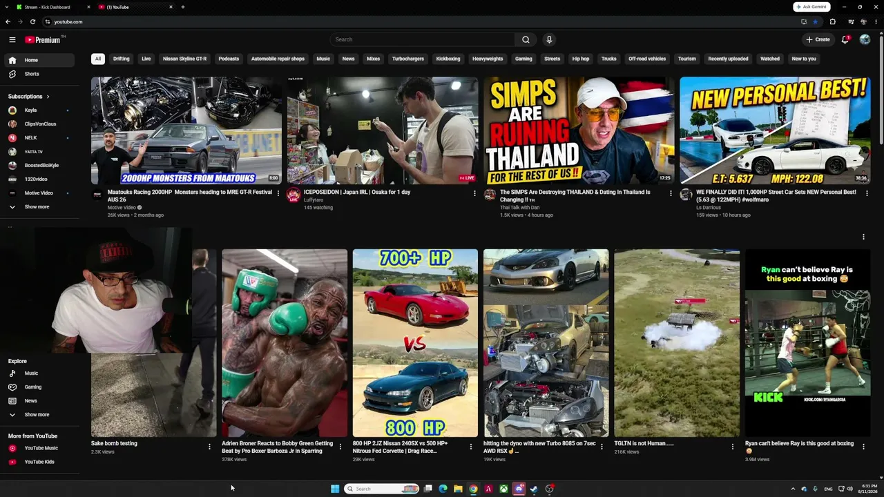Select the Kickboxing filter chip

click(x=448, y=59)
